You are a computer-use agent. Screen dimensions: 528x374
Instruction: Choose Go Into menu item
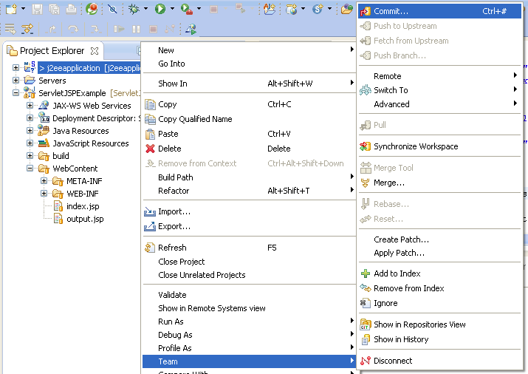coord(249,64)
